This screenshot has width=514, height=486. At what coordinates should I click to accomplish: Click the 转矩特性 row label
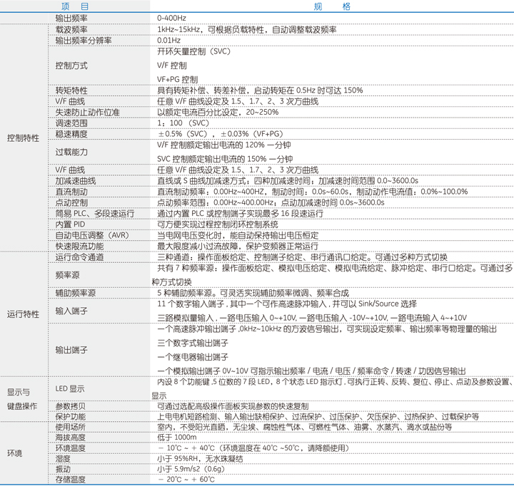point(72,91)
